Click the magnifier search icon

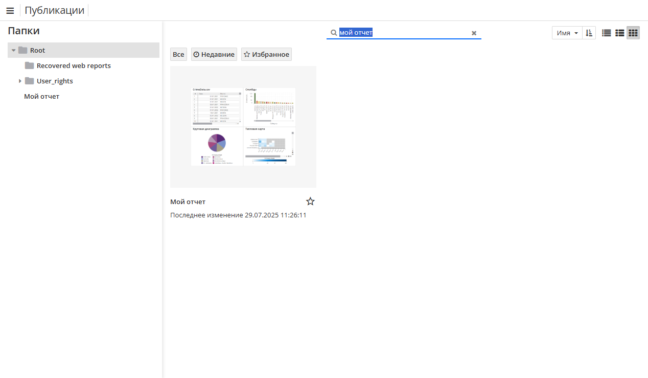pos(333,33)
